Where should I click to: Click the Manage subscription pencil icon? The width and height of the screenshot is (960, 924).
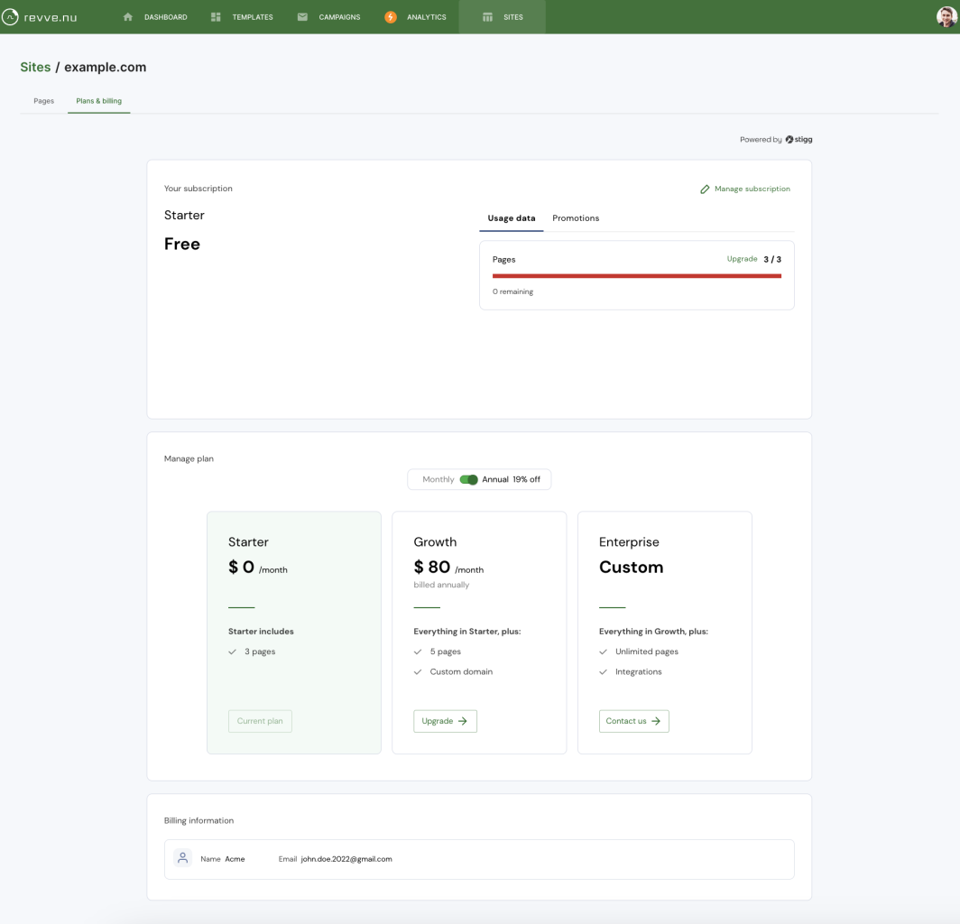[705, 189]
